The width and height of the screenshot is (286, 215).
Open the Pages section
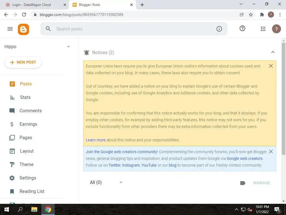[26, 138]
